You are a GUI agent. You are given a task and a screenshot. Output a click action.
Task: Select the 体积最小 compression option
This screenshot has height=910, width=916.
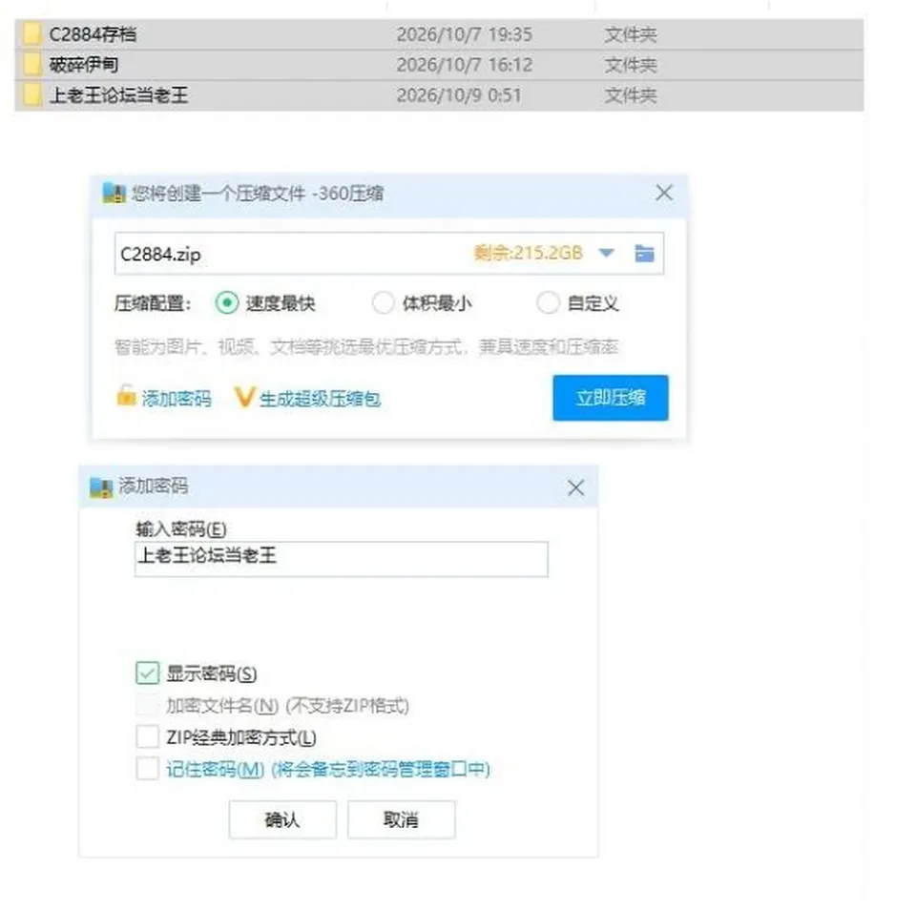coord(384,302)
